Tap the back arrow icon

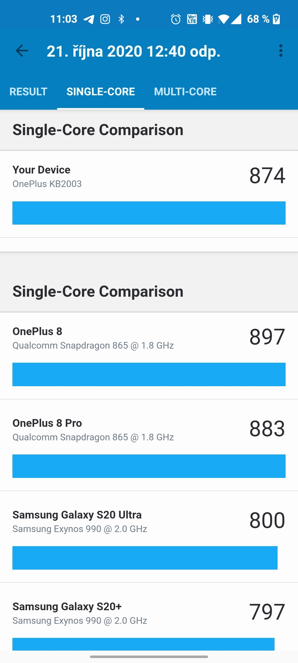click(22, 51)
